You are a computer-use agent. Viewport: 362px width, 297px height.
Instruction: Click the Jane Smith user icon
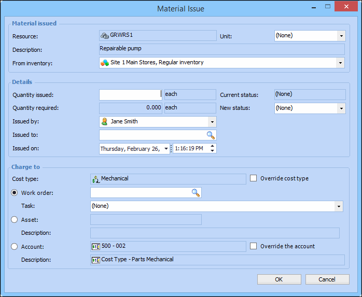point(105,121)
